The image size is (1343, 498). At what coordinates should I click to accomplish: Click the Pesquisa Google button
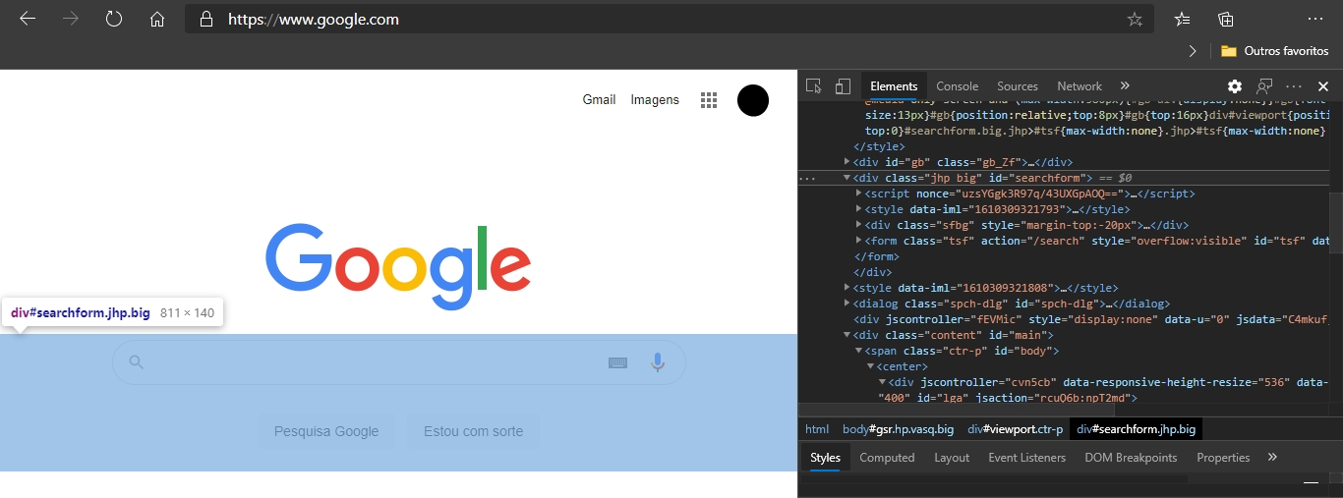(x=326, y=431)
